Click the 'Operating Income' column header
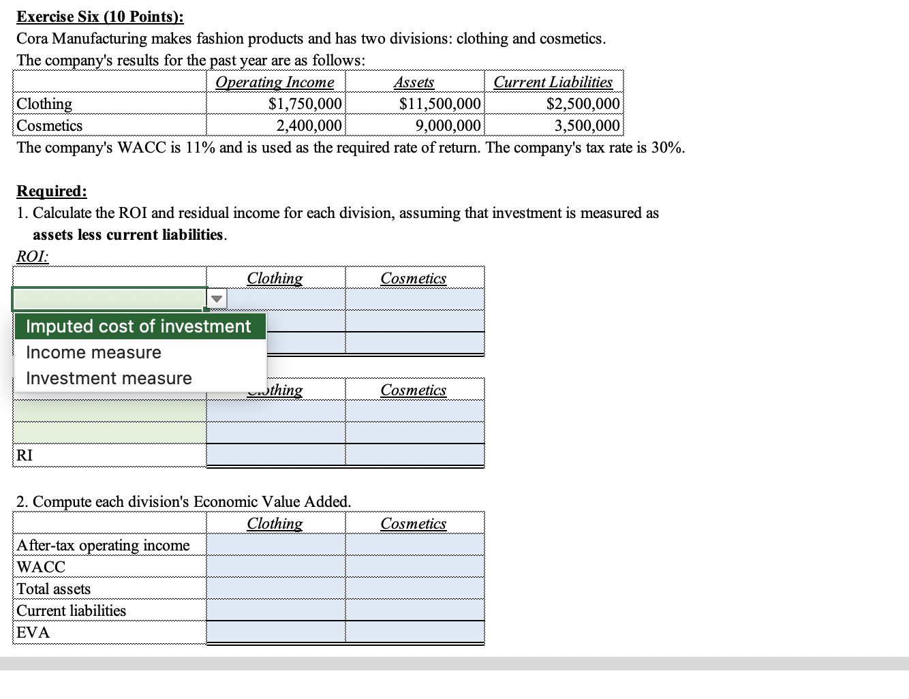Image resolution: width=909 pixels, height=699 pixels. [x=275, y=82]
